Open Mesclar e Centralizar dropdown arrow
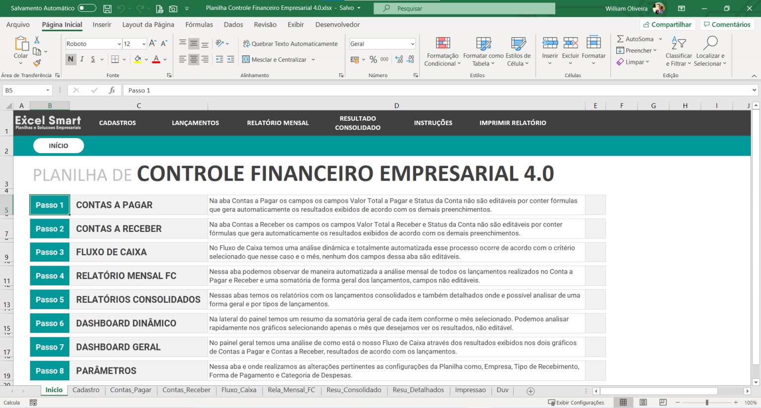Screen dimensions: 761x408 pos(313,60)
